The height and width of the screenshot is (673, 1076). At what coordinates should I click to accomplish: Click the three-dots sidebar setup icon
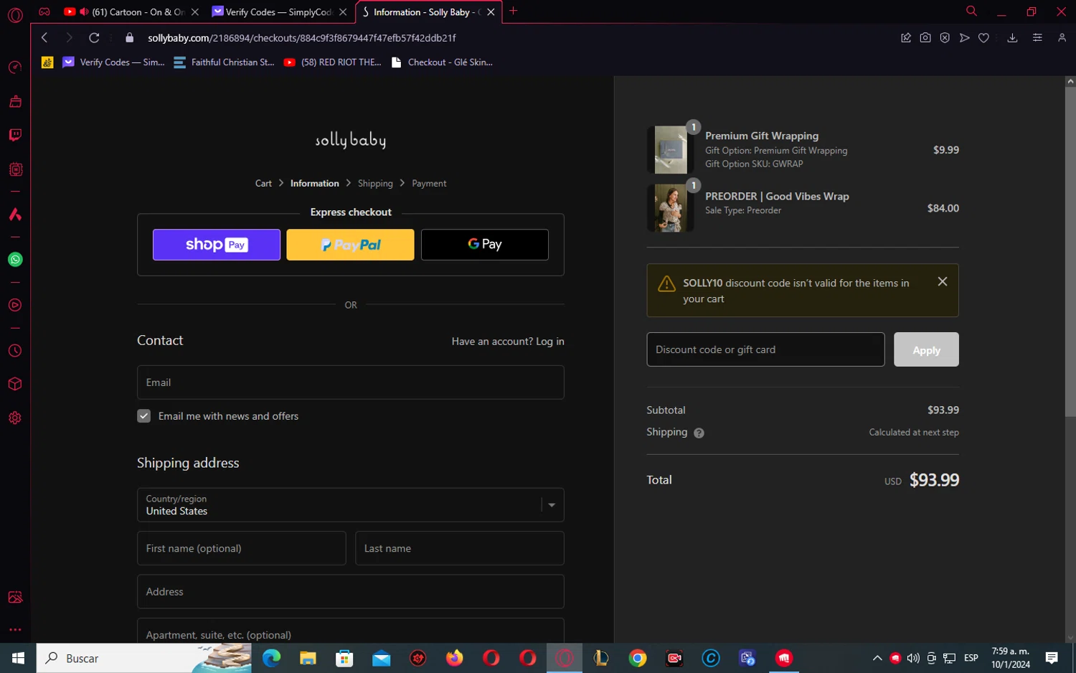pyautogui.click(x=15, y=630)
